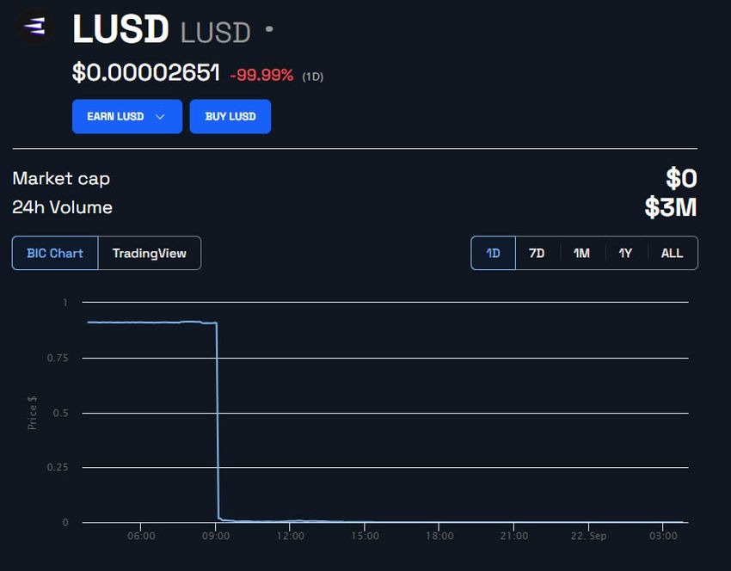
Task: Switch to the 7D timeframe
Action: point(537,253)
